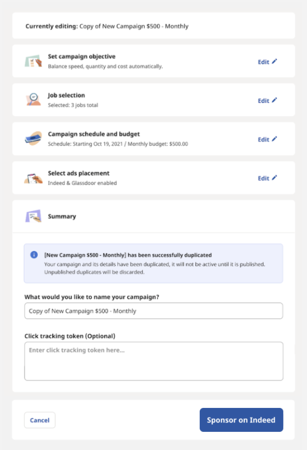Image resolution: width=307 pixels, height=450 pixels.
Task: Select the Job selection heading
Action: pos(66,95)
